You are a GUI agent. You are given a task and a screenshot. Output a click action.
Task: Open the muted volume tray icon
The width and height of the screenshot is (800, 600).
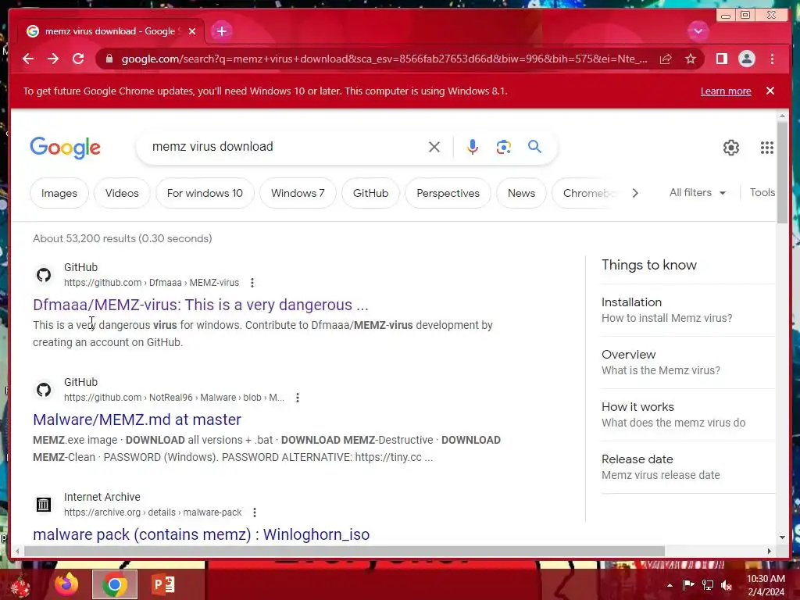[727, 585]
